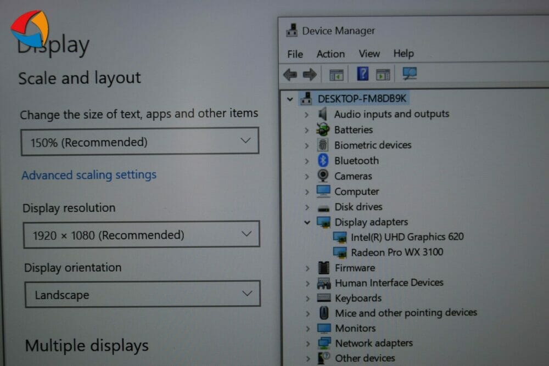Collapse the Display adapters node
The width and height of the screenshot is (549, 366).
click(307, 222)
